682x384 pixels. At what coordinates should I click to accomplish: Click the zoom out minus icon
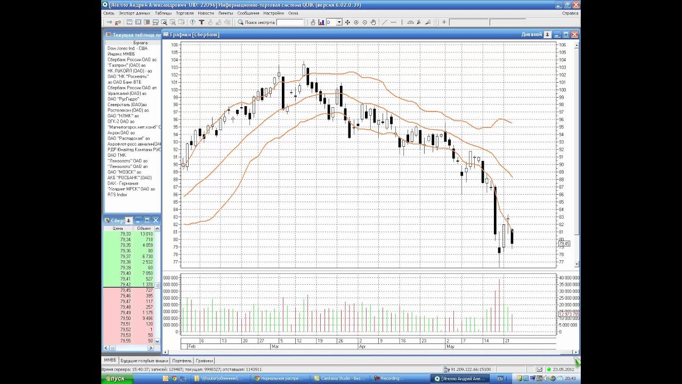[x=365, y=22]
